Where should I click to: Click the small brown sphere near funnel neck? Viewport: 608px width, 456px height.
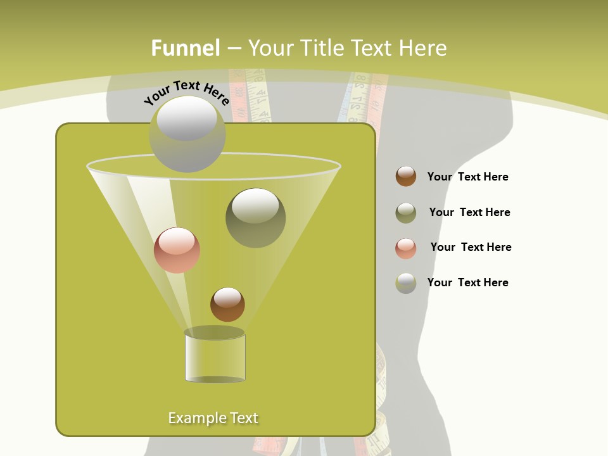point(227,305)
